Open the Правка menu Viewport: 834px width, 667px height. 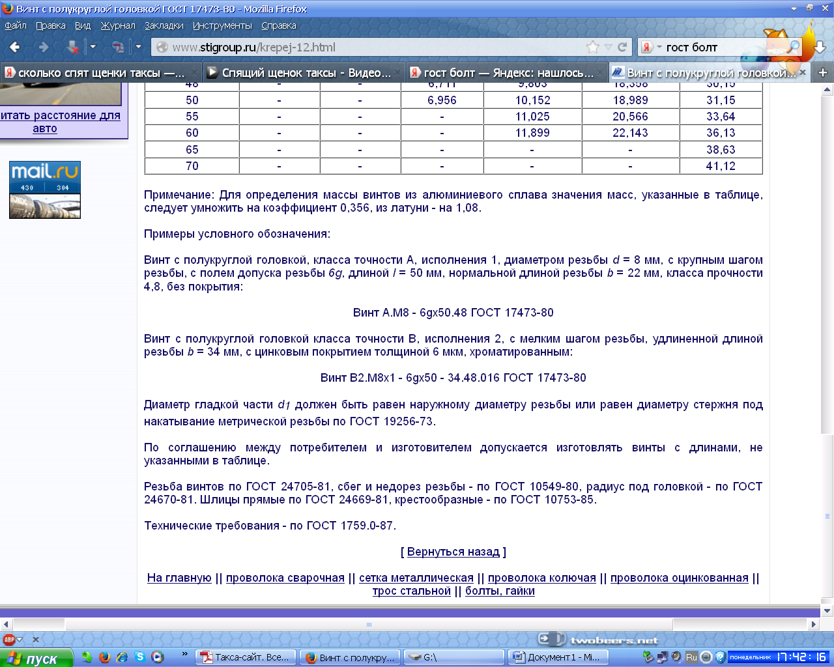[x=51, y=25]
